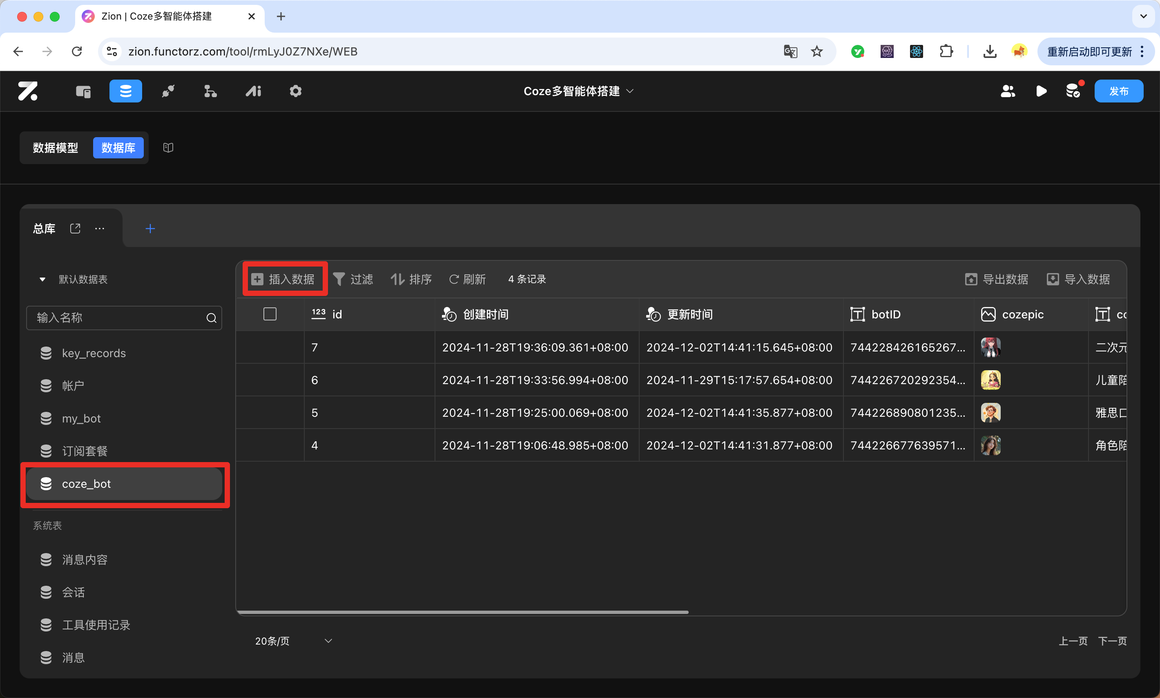Go to 上一页 previous page
The image size is (1160, 698).
1073,641
